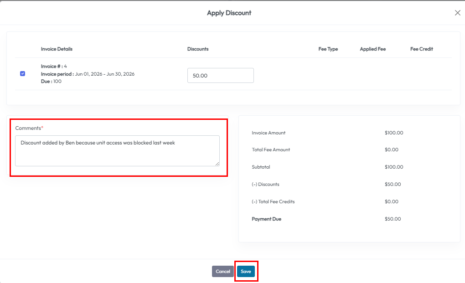Viewport: 465px width, 283px height.
Task: Click the discount amount field showing 50.00
Action: click(x=220, y=76)
